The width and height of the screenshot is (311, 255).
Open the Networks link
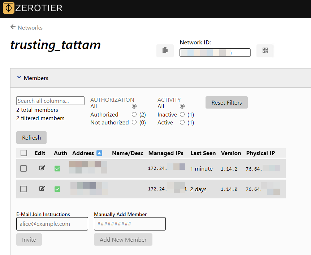tap(30, 27)
